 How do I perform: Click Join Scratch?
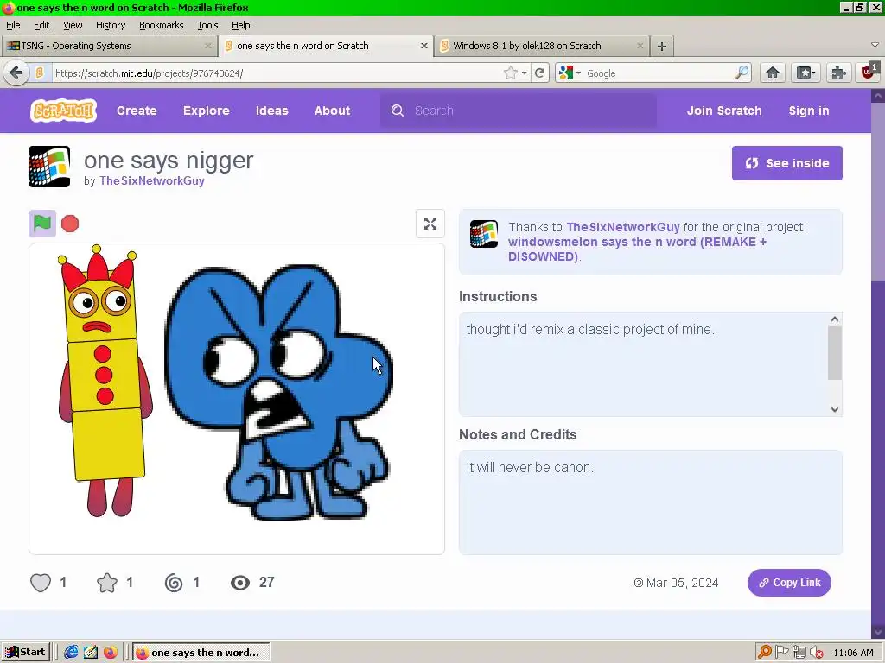coord(724,110)
